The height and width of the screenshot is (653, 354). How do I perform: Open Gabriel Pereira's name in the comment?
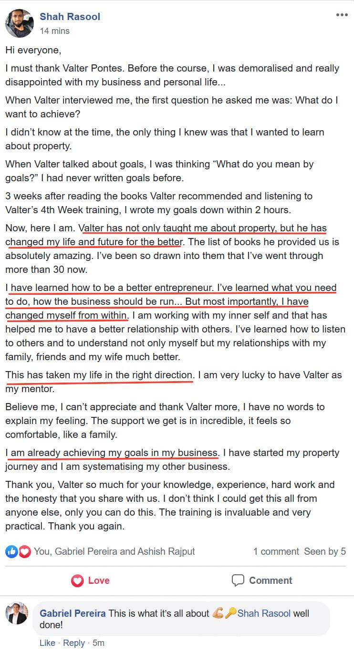73,613
